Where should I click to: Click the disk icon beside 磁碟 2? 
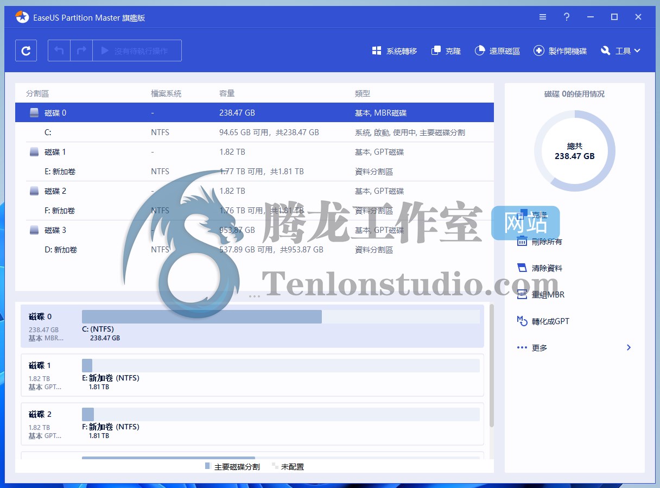(34, 191)
